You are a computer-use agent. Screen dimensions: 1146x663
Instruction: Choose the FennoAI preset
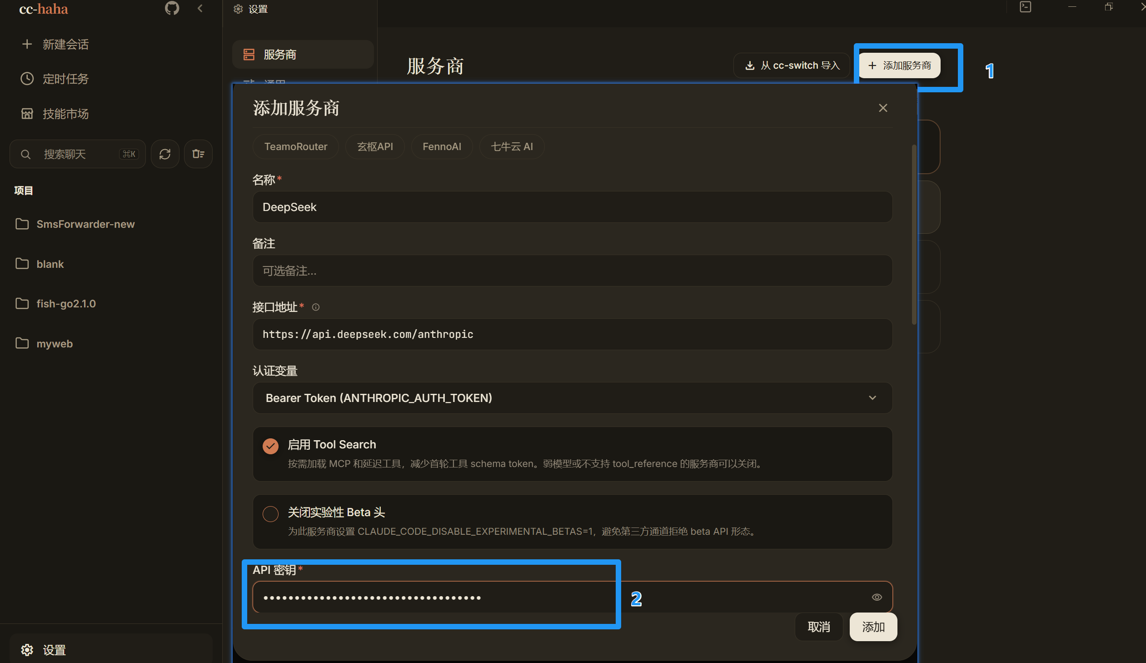click(442, 146)
